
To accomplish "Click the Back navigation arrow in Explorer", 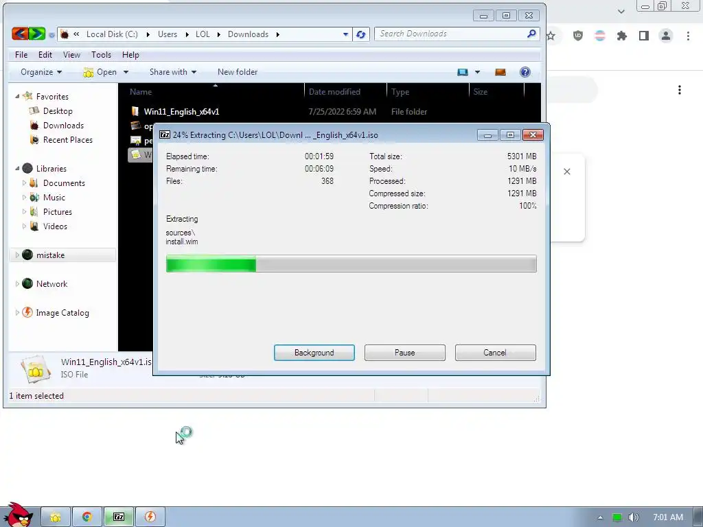I will coord(20,34).
